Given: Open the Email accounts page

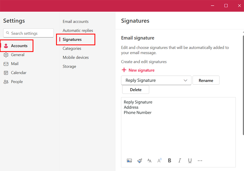Looking at the screenshot, I should point(76,21).
